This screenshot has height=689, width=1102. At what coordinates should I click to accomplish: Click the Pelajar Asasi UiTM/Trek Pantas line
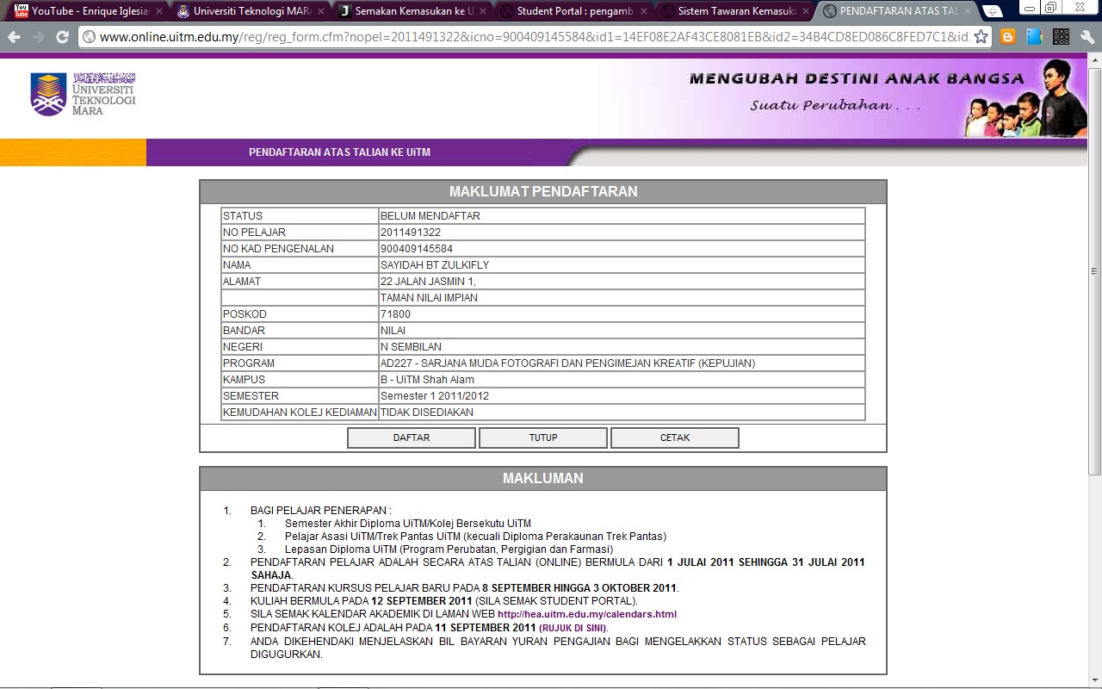point(475,537)
